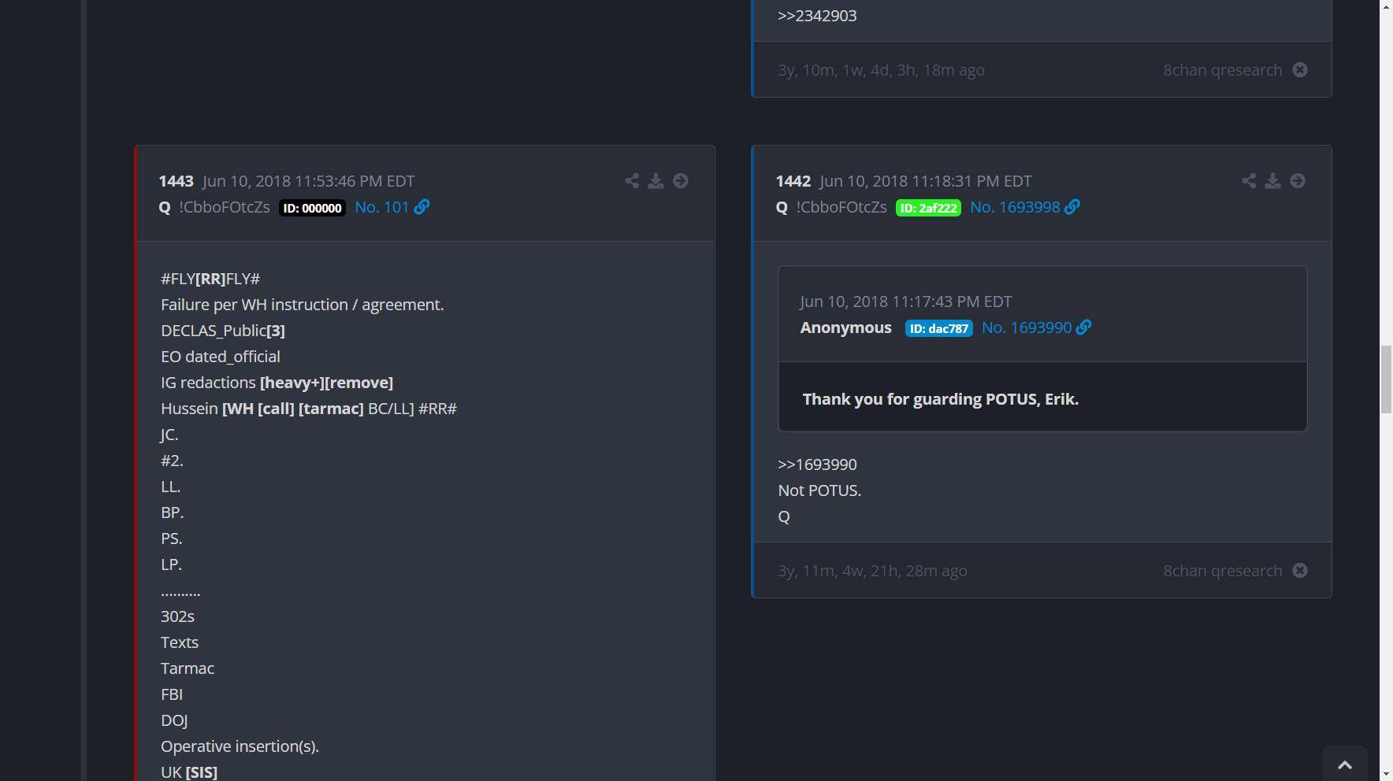Download post 1442 using download icon
Image resolution: width=1393 pixels, height=781 pixels.
pyautogui.click(x=1272, y=181)
